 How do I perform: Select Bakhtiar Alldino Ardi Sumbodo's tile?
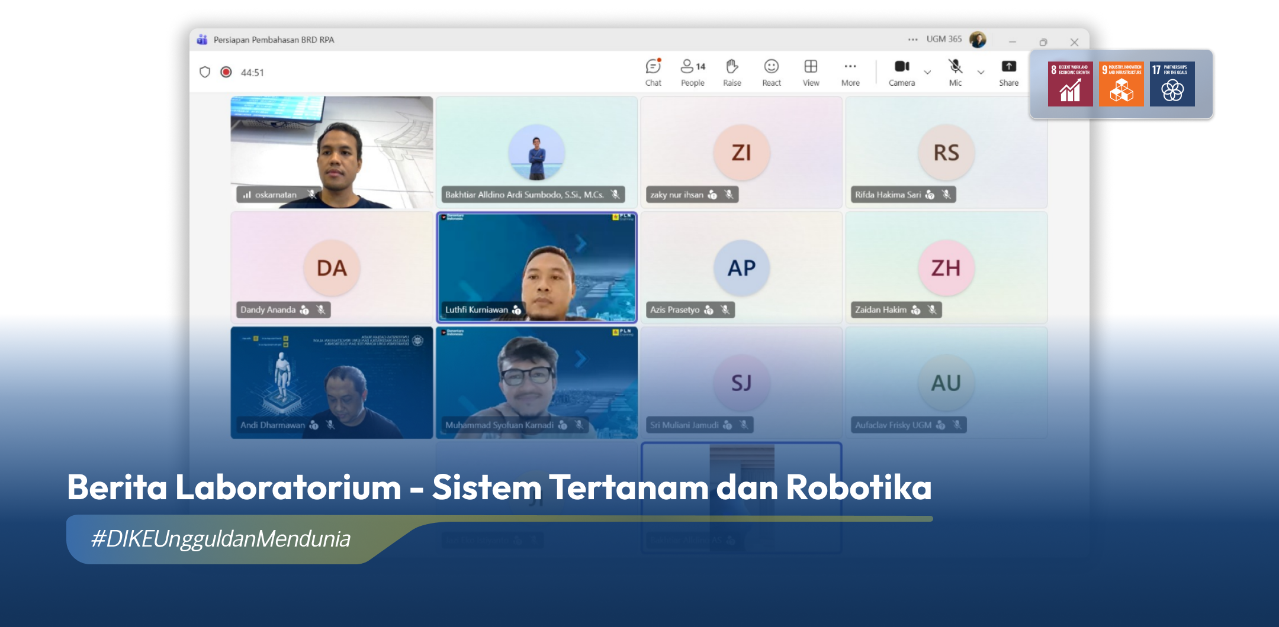point(536,152)
